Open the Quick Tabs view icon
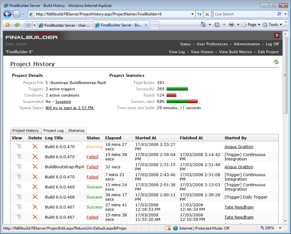Viewport: 291px width, 234px height. pos(29,25)
